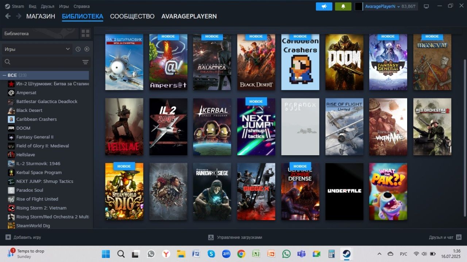Click the Steam icon in the taskbar
Screen dimensions: 467x262
point(346,254)
